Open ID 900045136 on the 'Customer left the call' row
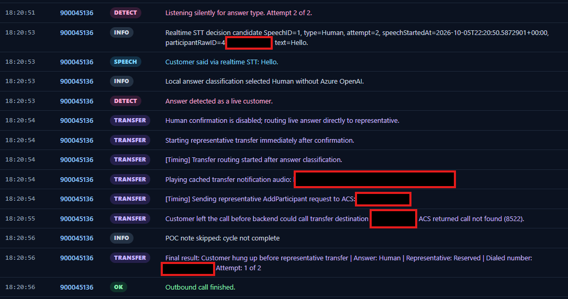The image size is (568, 299). (77, 218)
